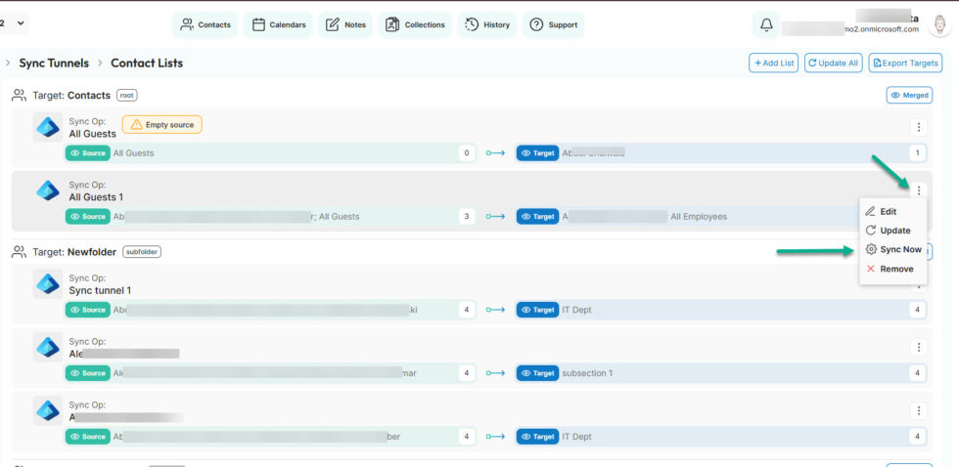The image size is (959, 467).
Task: Toggle Target badge for subsection 1
Action: coord(537,373)
